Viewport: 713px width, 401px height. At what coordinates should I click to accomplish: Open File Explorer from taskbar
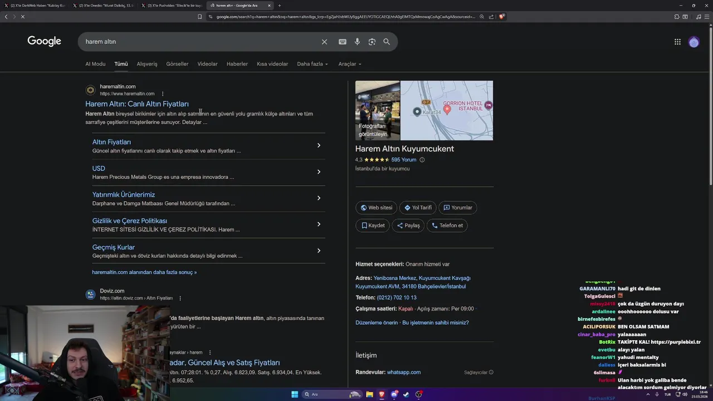(369, 394)
